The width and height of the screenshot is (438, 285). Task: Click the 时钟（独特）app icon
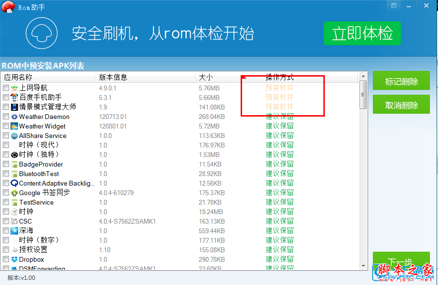(x=14, y=155)
